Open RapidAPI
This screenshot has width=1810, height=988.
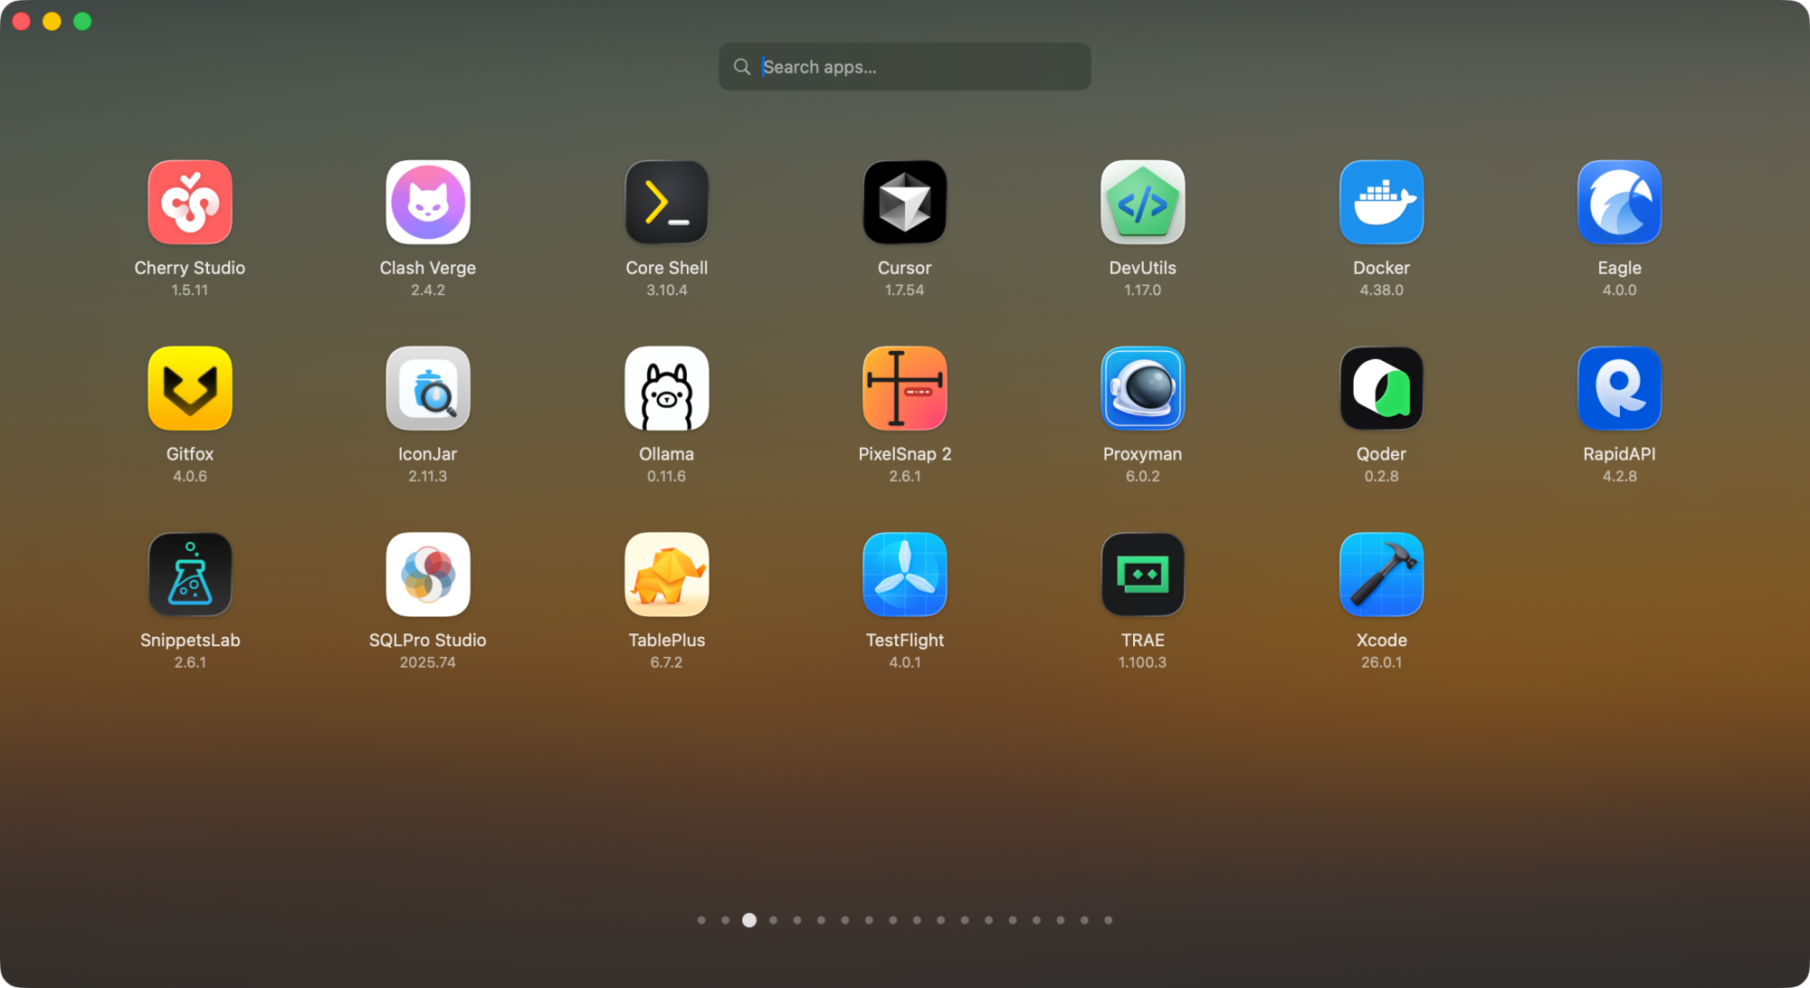(x=1620, y=388)
